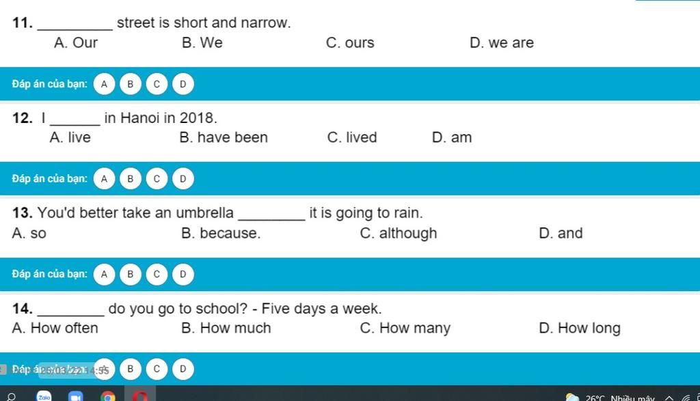Show hidden system tray icons
Image resolution: width=700 pixels, height=401 pixels.
click(x=669, y=398)
